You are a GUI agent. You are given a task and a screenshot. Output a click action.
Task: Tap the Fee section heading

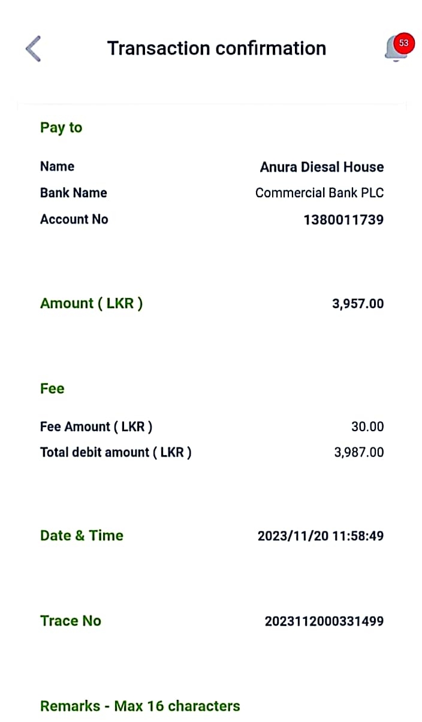tap(52, 389)
